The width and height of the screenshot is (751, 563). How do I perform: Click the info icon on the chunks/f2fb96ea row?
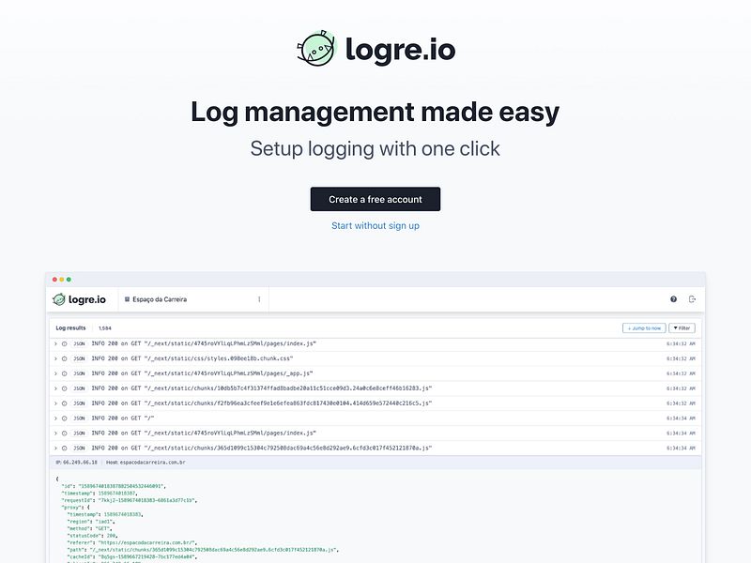[x=64, y=403]
